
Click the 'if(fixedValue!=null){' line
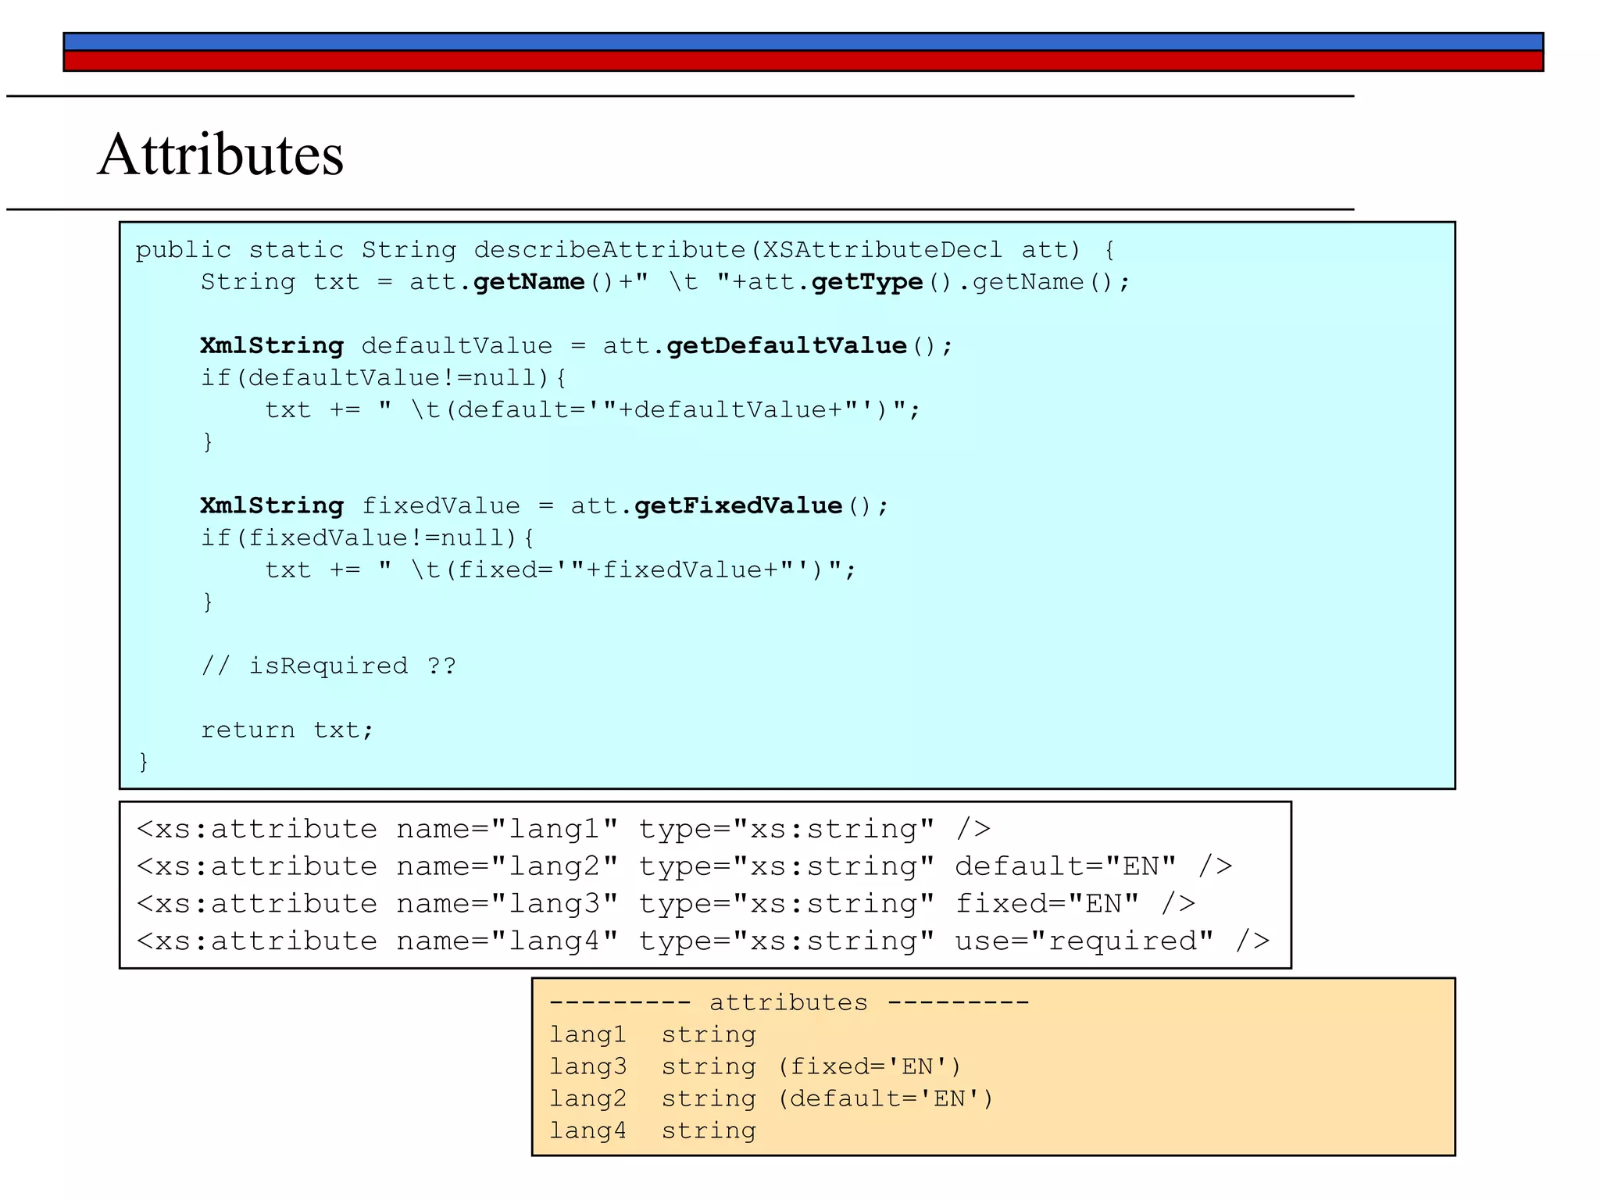coord(367,538)
